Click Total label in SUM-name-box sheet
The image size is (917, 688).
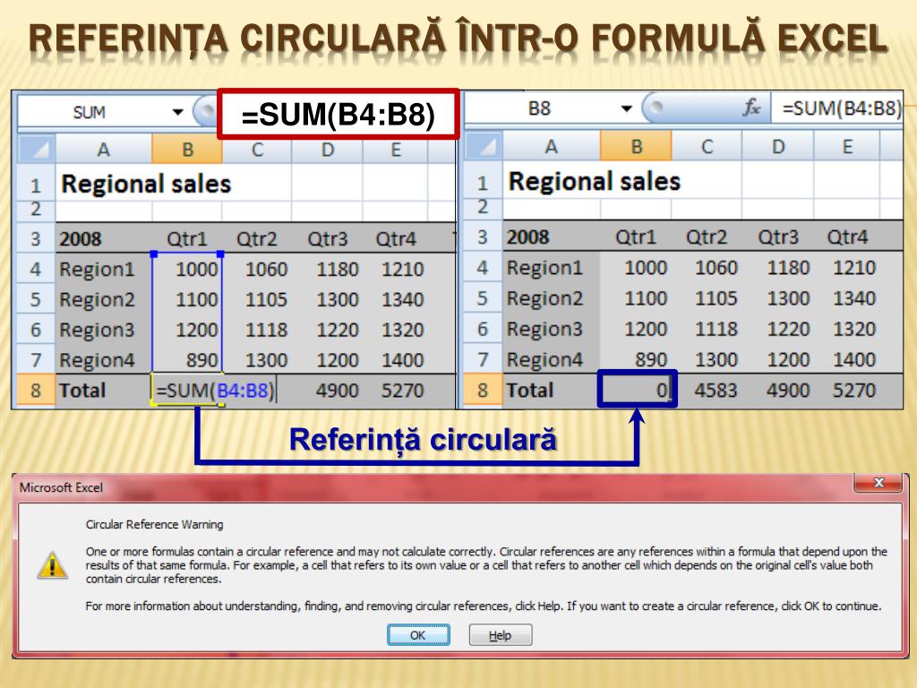(x=82, y=391)
